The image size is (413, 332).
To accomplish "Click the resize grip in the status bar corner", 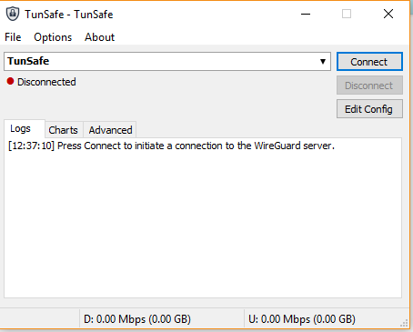I will tap(404, 323).
